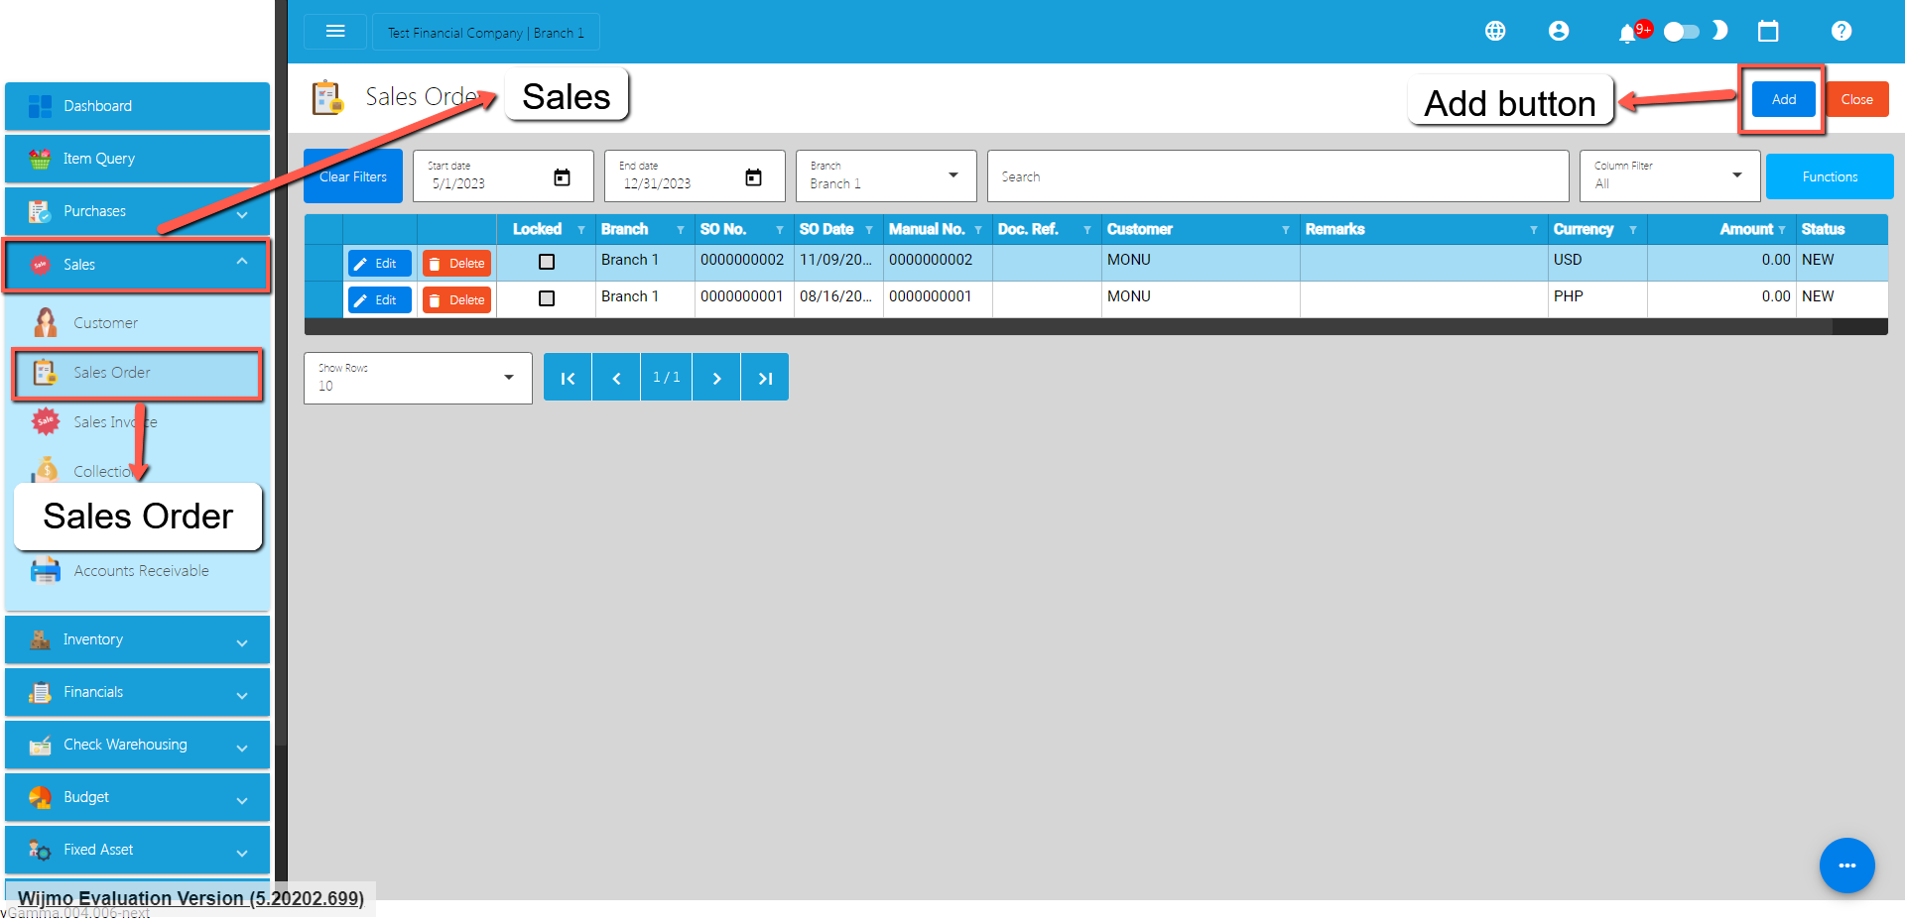Click the floating chat bubble button
This screenshot has height=923, width=1905.
coord(1845,865)
